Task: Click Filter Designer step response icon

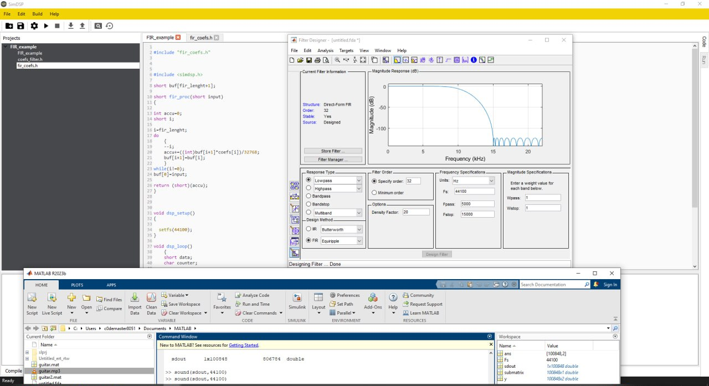Action: (x=448, y=60)
